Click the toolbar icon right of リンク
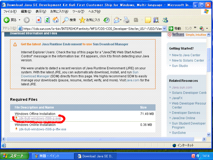The height and width of the screenshot is (160, 213). [x=202, y=29]
